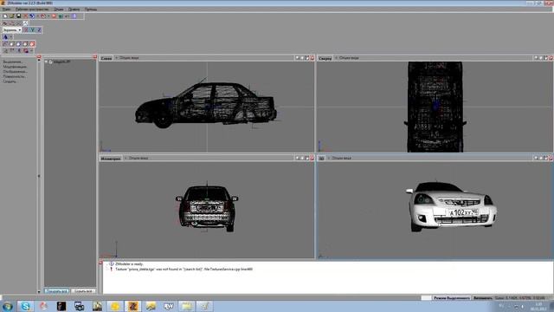Toggle the Y axis constraint
This screenshot has width=554, height=312.
click(33, 30)
